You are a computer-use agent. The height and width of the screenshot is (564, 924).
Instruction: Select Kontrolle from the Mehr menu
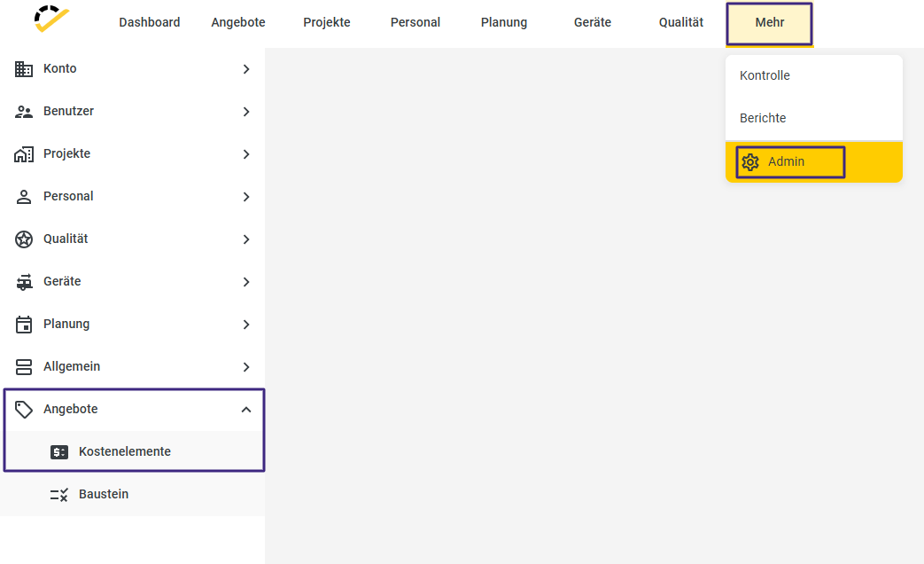765,76
